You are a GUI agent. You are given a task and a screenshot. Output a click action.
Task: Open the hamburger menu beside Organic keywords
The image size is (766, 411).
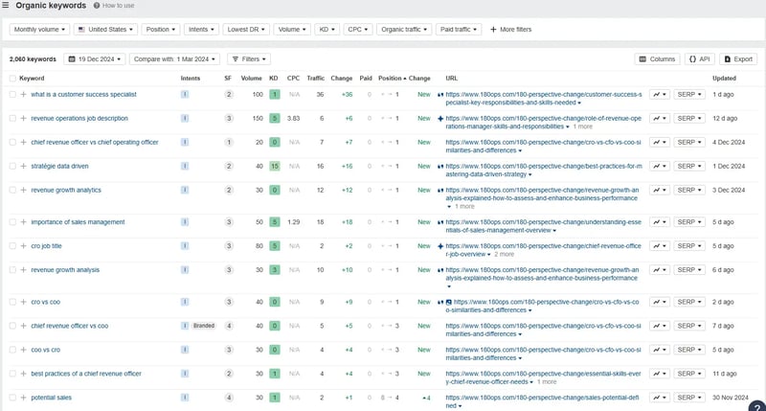pos(6,6)
